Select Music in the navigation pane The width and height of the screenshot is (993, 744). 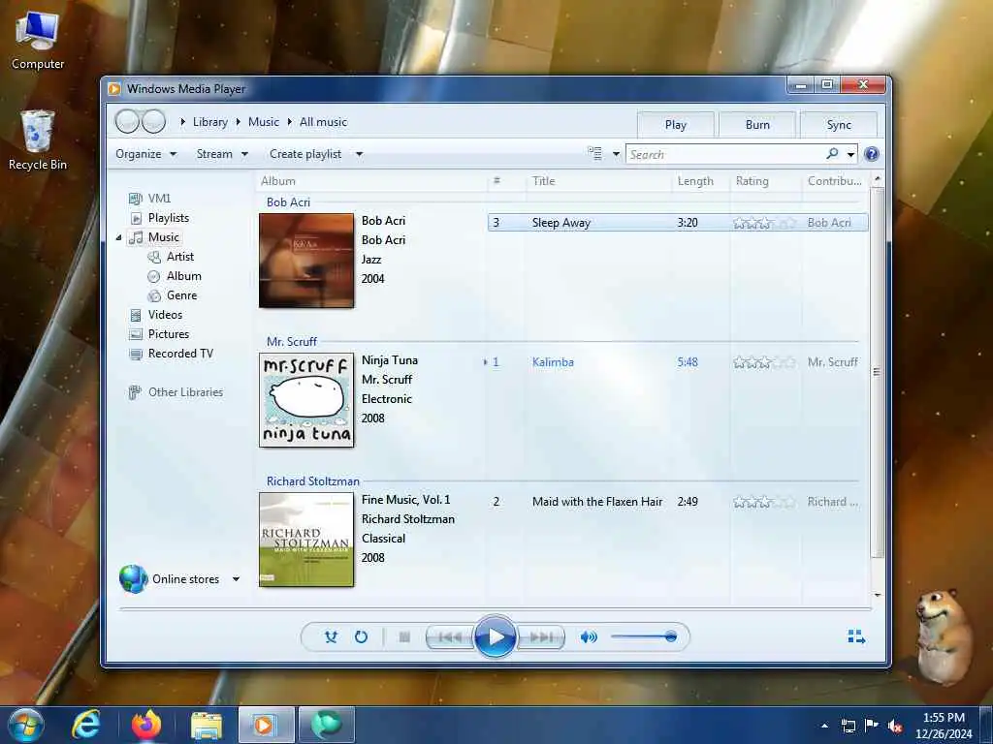click(163, 237)
